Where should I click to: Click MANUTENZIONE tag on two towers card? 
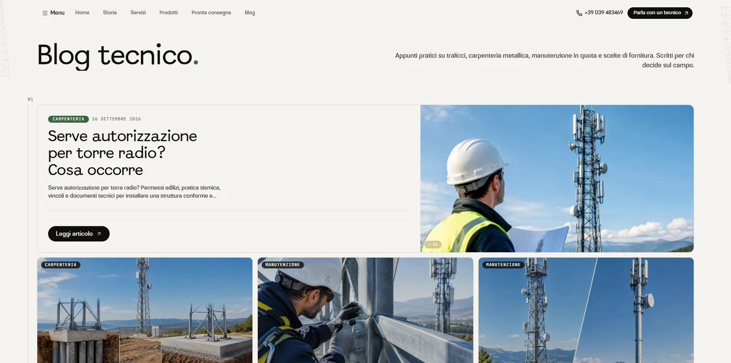[x=503, y=265]
